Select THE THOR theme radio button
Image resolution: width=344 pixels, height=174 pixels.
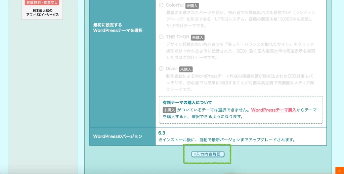161,37
